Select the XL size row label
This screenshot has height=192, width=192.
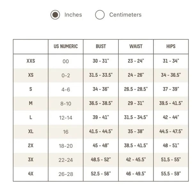31,132
